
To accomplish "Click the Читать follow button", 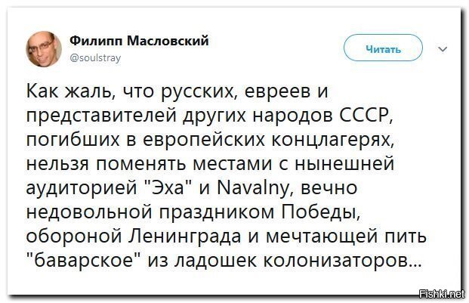I will [x=383, y=48].
